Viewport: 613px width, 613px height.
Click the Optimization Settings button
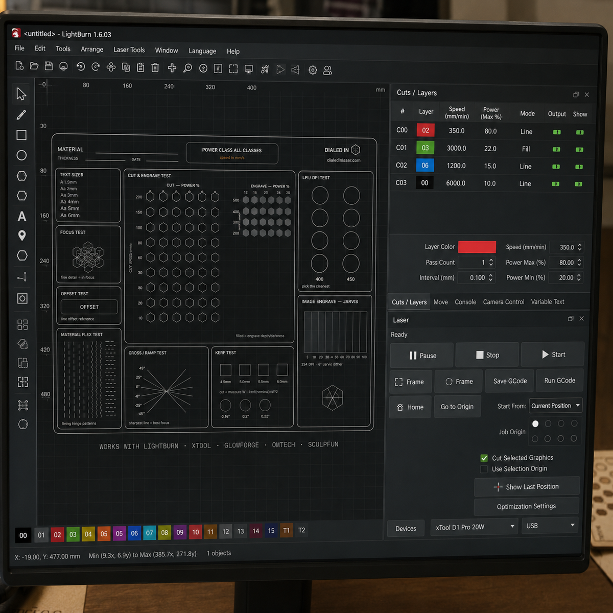527,506
